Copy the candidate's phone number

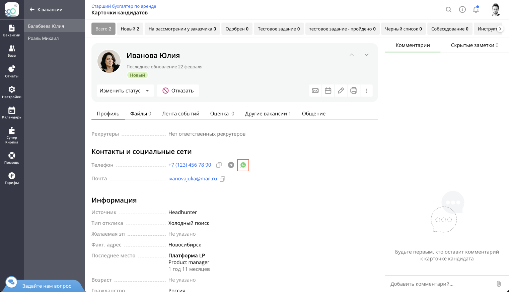click(219, 165)
